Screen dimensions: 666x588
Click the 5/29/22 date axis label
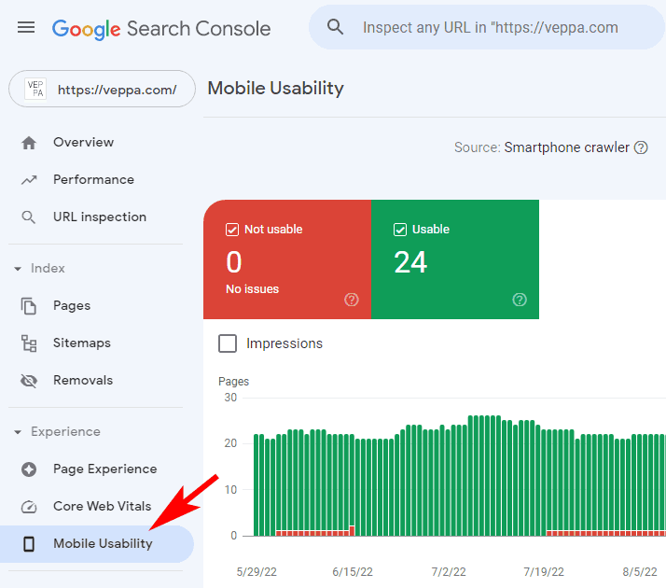pos(257,572)
